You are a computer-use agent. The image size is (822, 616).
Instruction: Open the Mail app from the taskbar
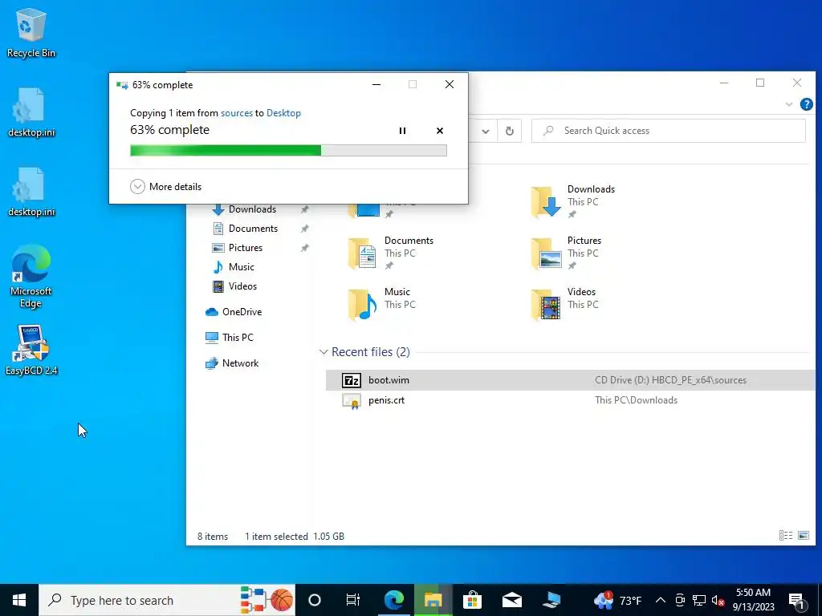[x=511, y=600]
